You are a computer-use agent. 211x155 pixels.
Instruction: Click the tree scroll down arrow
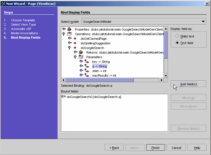point(166,76)
